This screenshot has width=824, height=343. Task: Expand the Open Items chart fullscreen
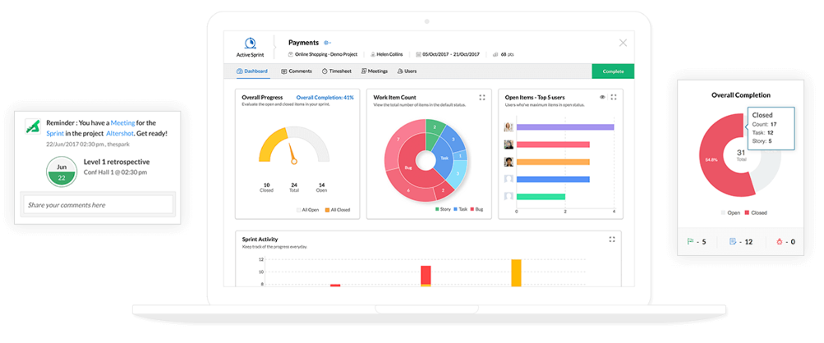point(614,97)
